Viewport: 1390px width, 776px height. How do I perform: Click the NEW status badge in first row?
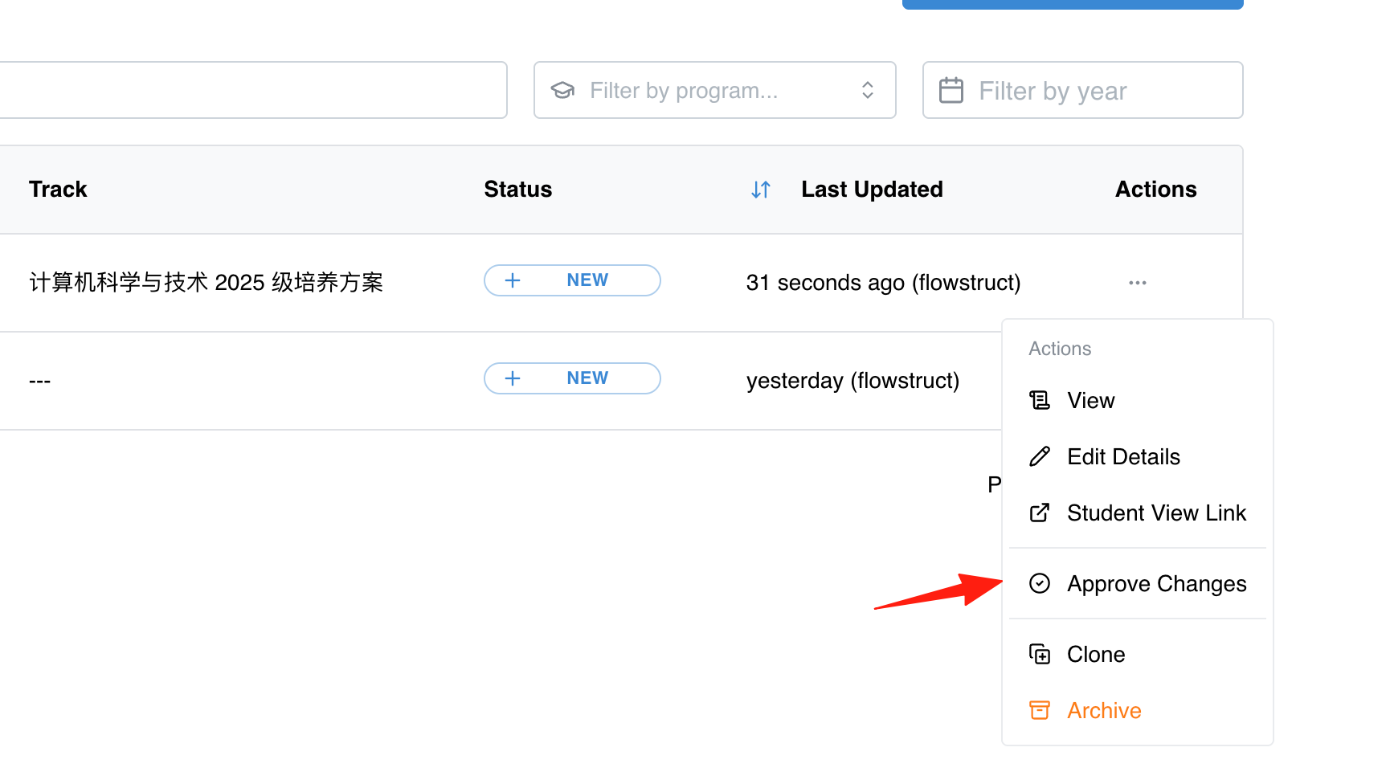(572, 280)
